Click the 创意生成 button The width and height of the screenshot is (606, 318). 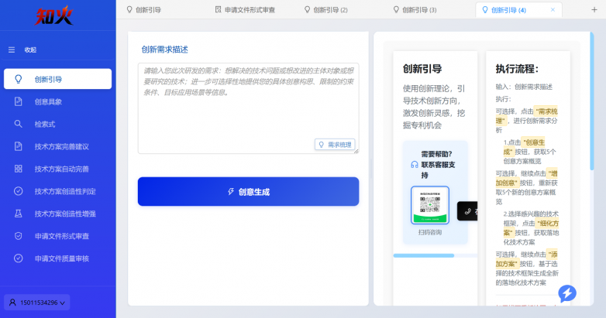pos(248,192)
